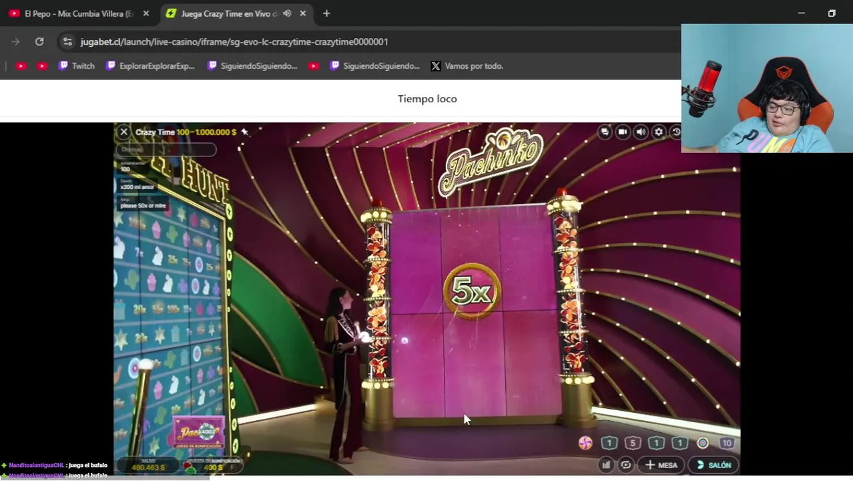Select the 5 result badge
The image size is (853, 481).
[633, 443]
